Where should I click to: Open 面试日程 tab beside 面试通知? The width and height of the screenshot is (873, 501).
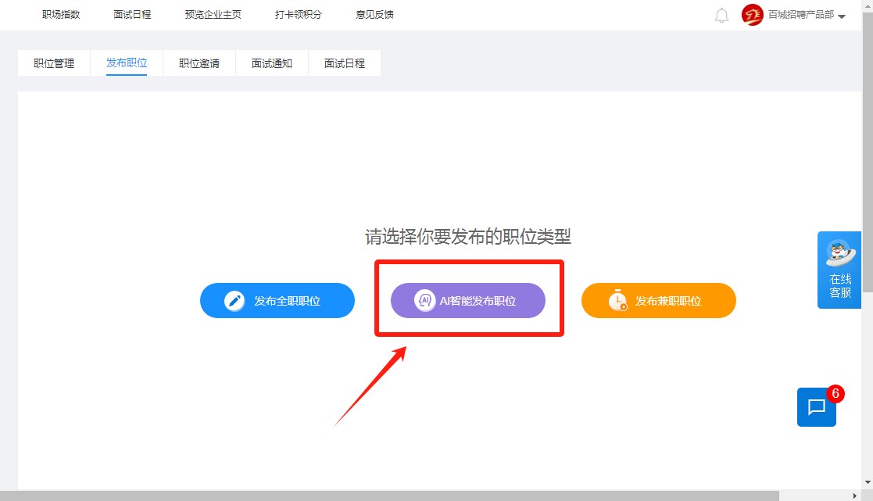345,63
